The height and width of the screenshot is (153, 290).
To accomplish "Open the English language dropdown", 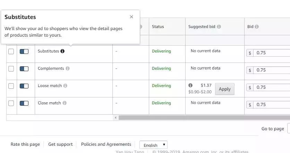I will tap(153, 145).
